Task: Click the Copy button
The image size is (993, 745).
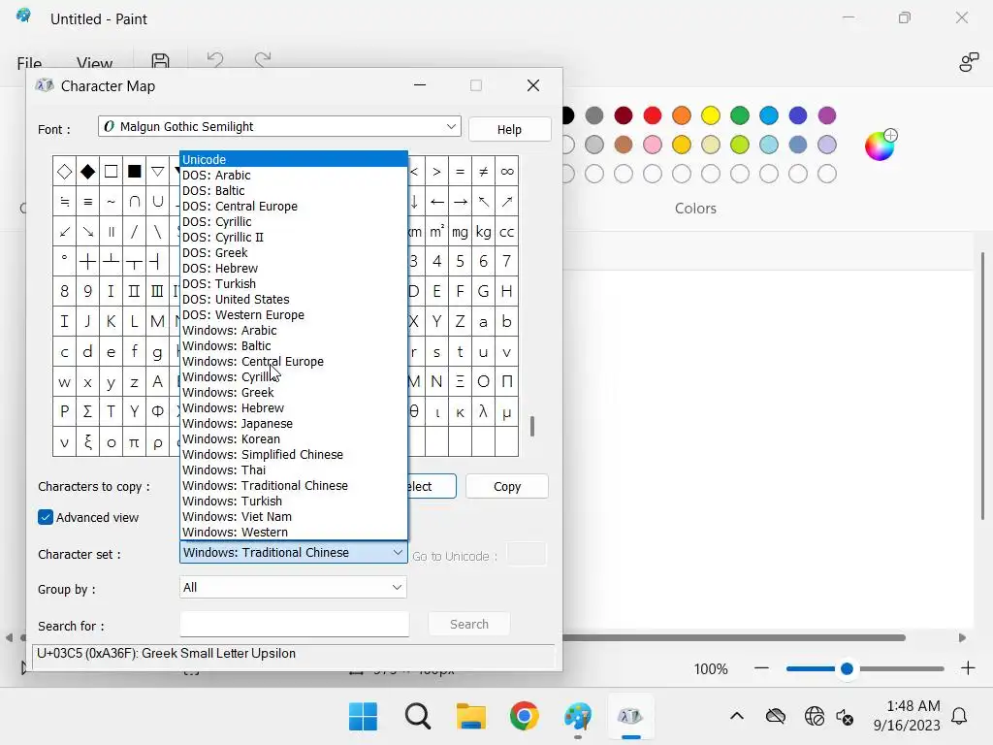Action: [x=507, y=487]
